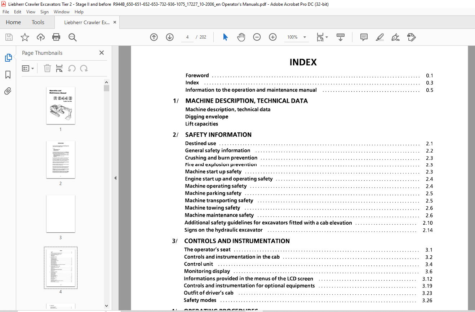
Task: Click "Lift capacities" index entry
Action: [x=202, y=124]
